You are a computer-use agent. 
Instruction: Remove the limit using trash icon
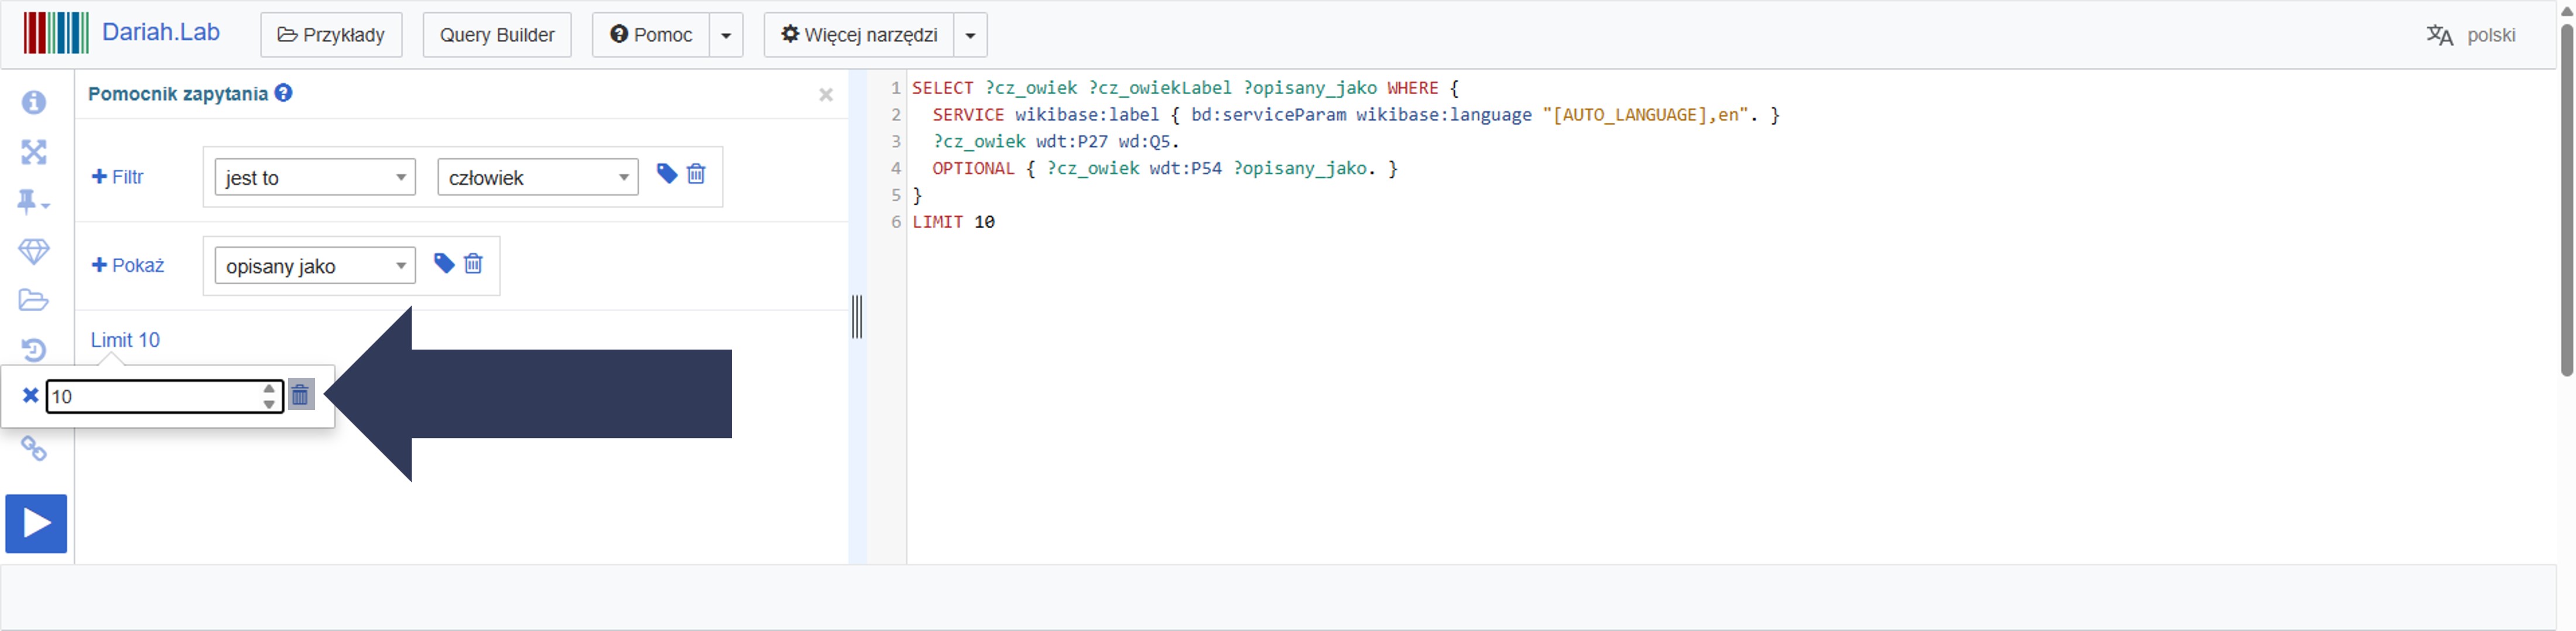300,395
